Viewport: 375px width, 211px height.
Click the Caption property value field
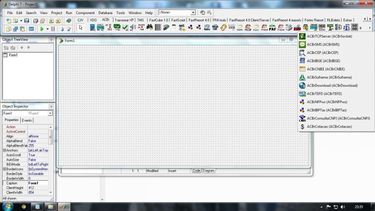(x=38, y=183)
